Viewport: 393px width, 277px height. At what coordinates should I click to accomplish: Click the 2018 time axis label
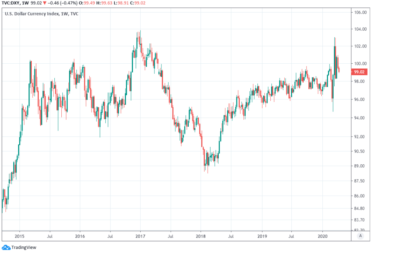click(201, 236)
